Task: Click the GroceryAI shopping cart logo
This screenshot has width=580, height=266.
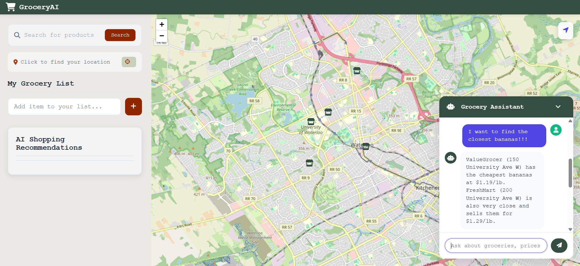Action: click(11, 7)
